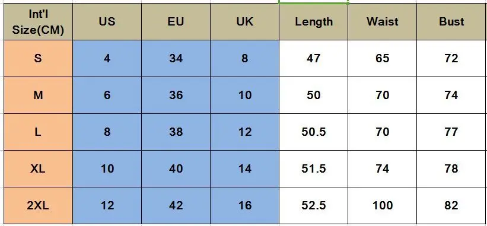Select the Bust header cell

[452, 22]
